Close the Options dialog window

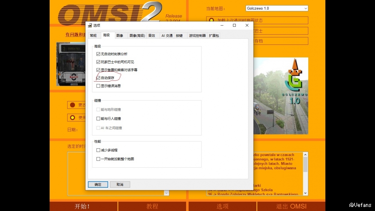[x=247, y=25]
